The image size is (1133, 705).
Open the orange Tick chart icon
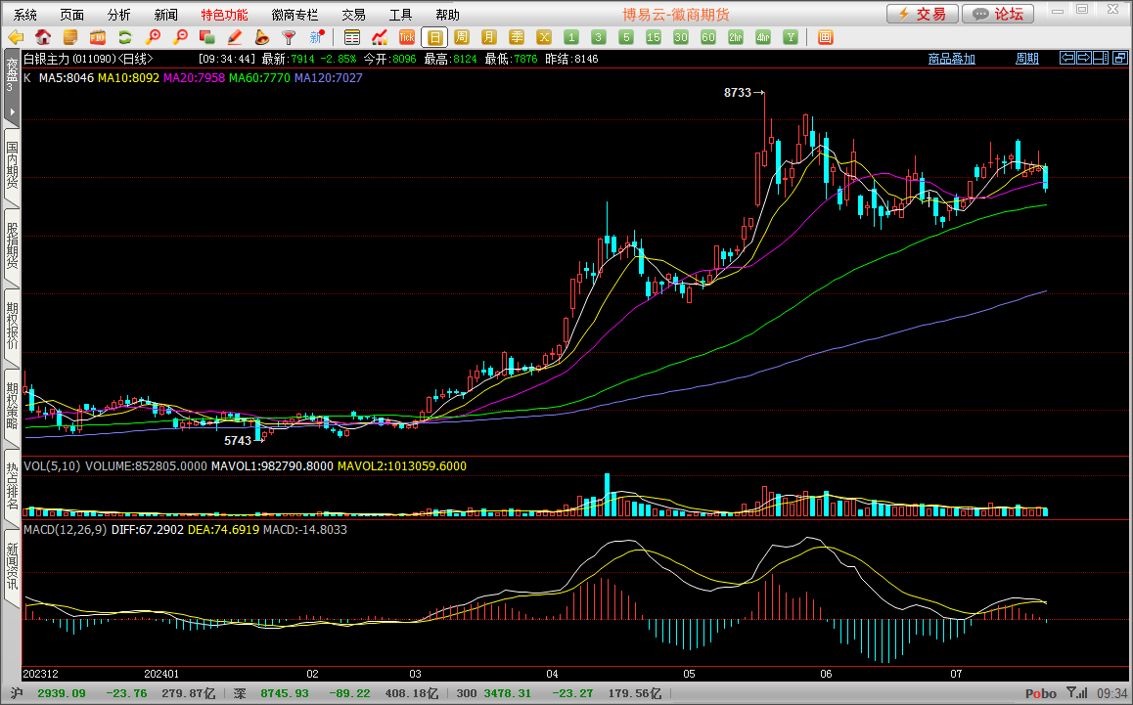click(407, 37)
